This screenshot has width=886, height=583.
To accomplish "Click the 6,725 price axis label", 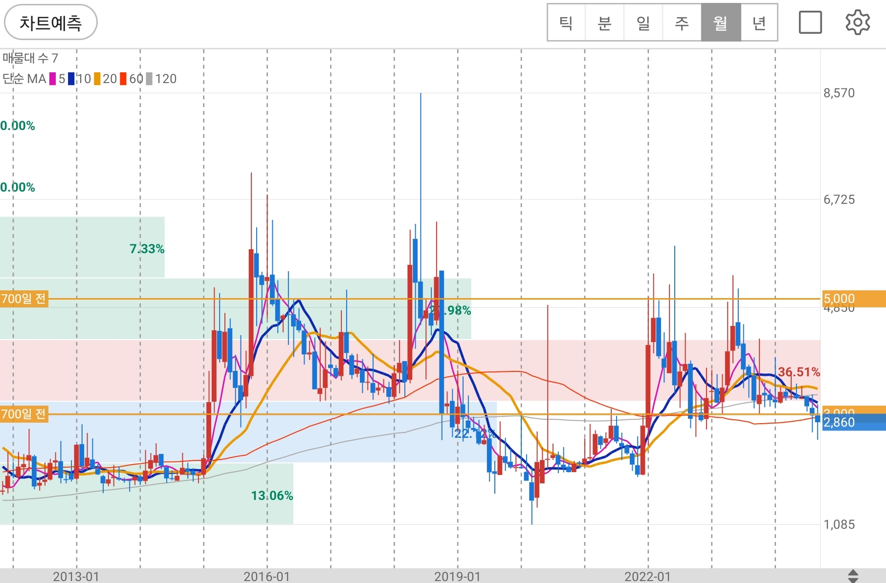I will coord(839,199).
